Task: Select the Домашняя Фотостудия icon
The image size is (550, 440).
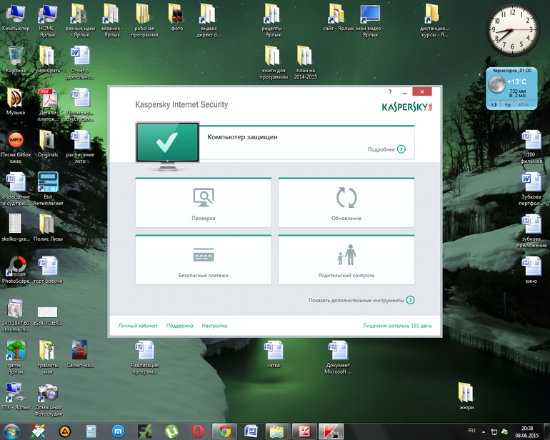Action: point(48,400)
